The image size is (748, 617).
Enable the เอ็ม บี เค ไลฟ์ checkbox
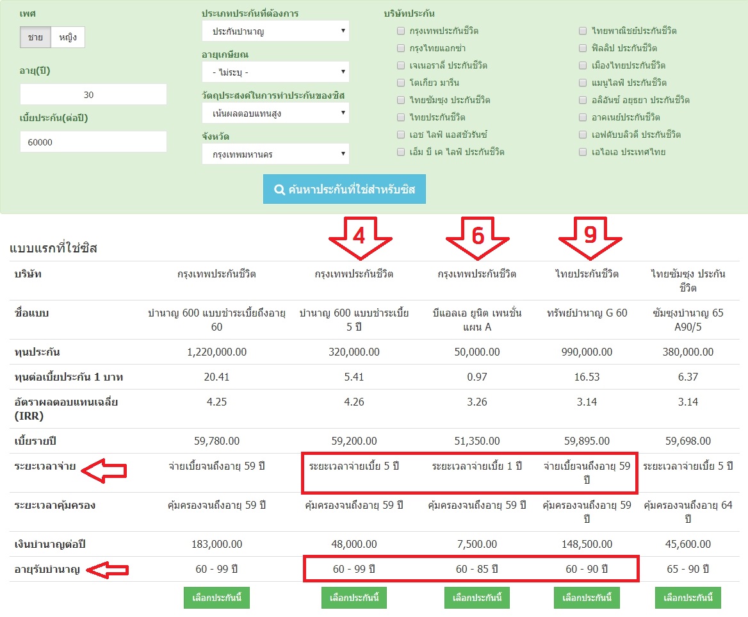coord(401,152)
